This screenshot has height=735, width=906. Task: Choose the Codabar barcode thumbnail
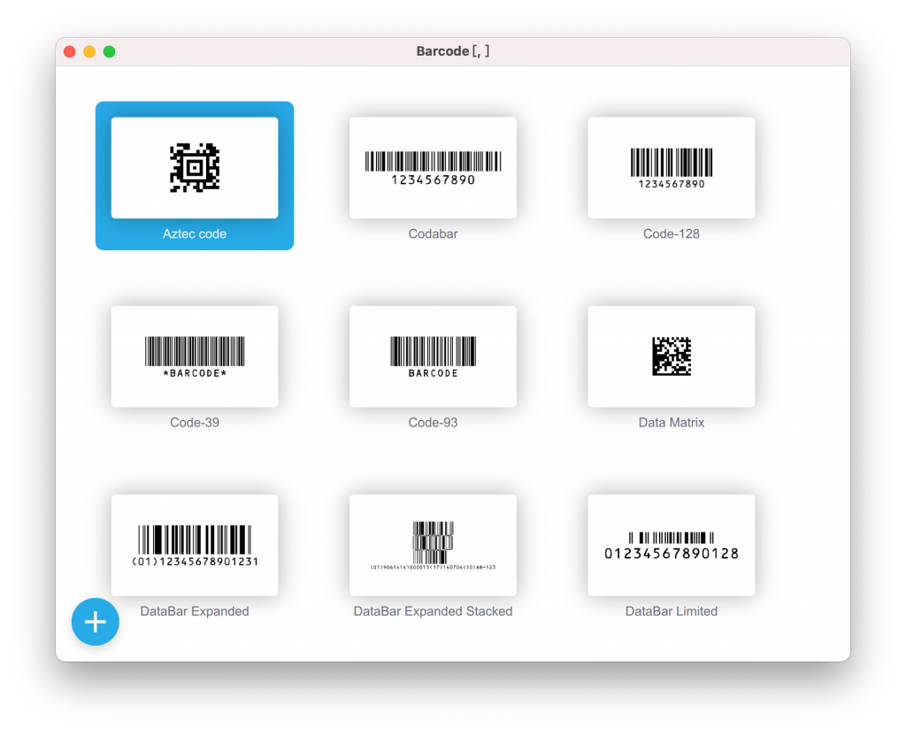[x=433, y=167]
